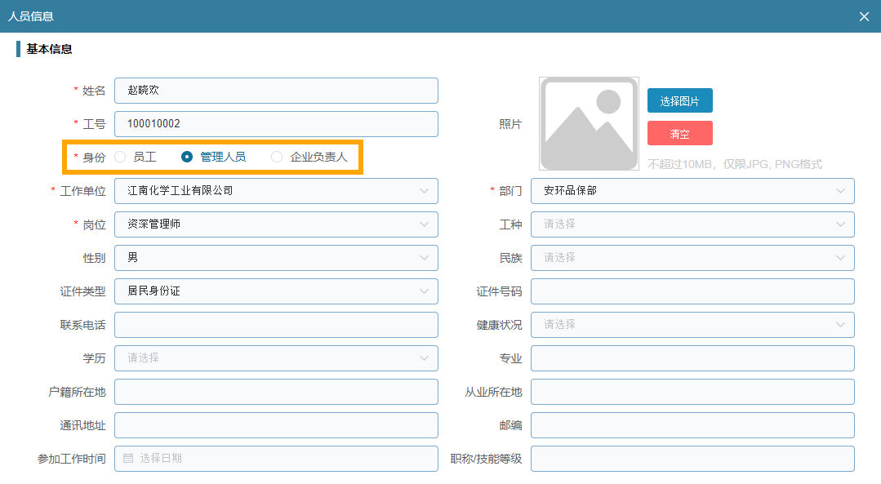Click the 从业所在地 input field
The height and width of the screenshot is (484, 881).
pyautogui.click(x=692, y=392)
